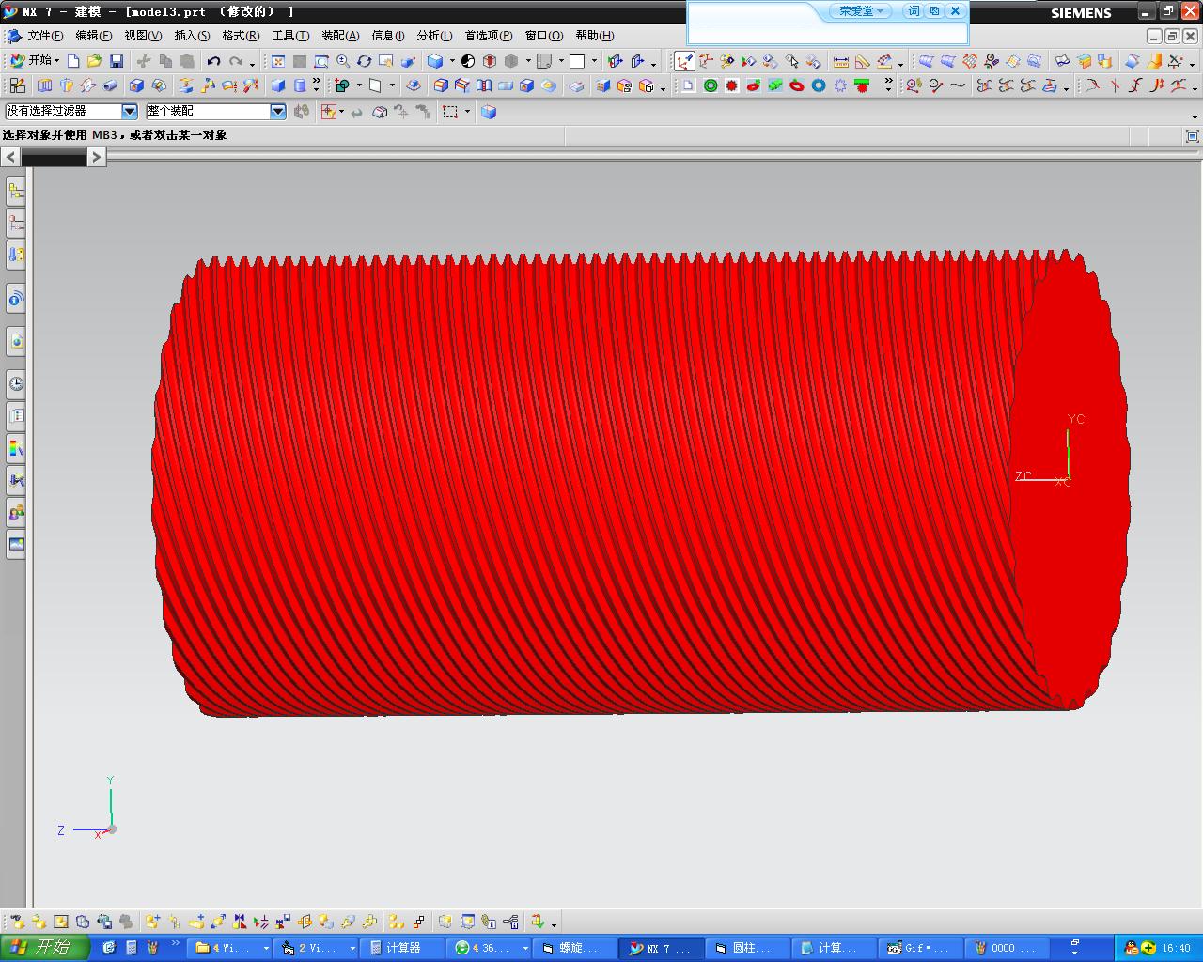The image size is (1203, 962).
Task: Open the rendering style dropdown arrow
Action: (452, 61)
